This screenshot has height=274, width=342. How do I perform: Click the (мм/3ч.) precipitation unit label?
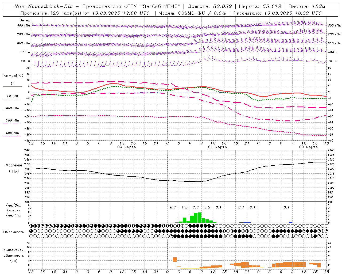[14, 205]
